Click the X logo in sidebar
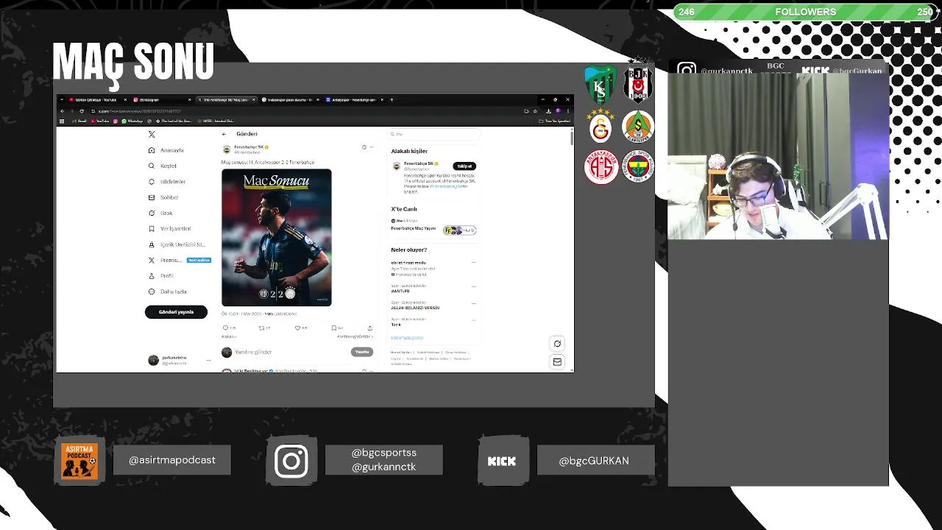The image size is (942, 530). [152, 134]
